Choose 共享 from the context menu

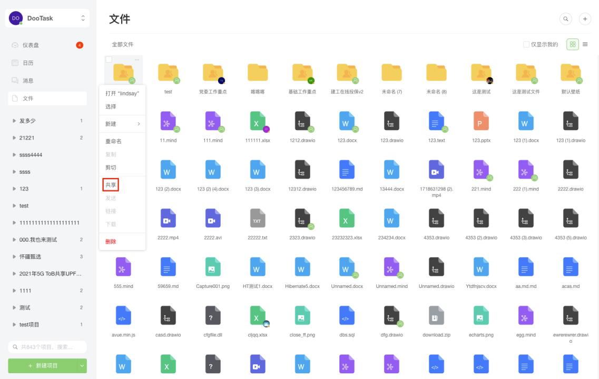click(x=110, y=184)
